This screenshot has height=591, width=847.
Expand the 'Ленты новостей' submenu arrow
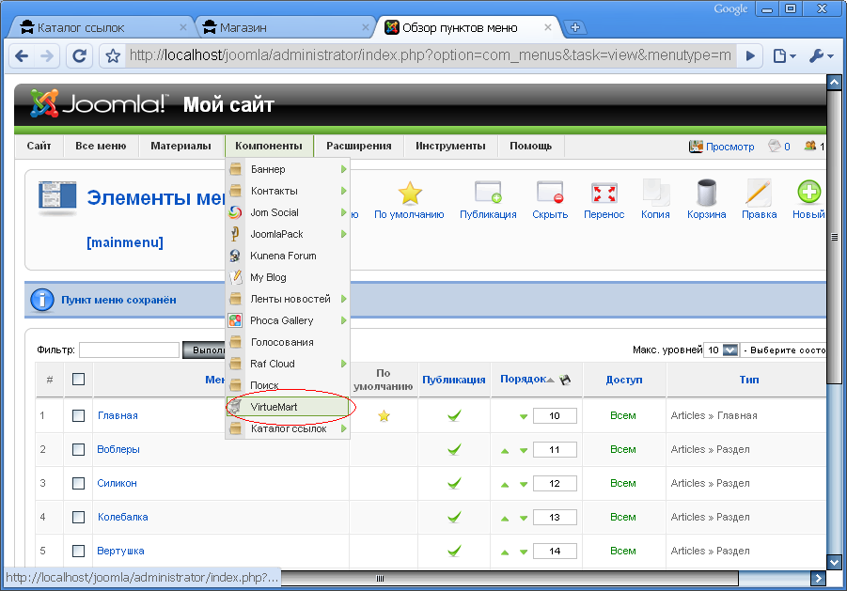343,299
